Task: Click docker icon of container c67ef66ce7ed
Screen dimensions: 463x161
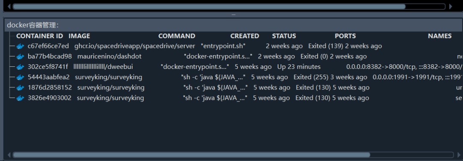Action: click(x=20, y=46)
